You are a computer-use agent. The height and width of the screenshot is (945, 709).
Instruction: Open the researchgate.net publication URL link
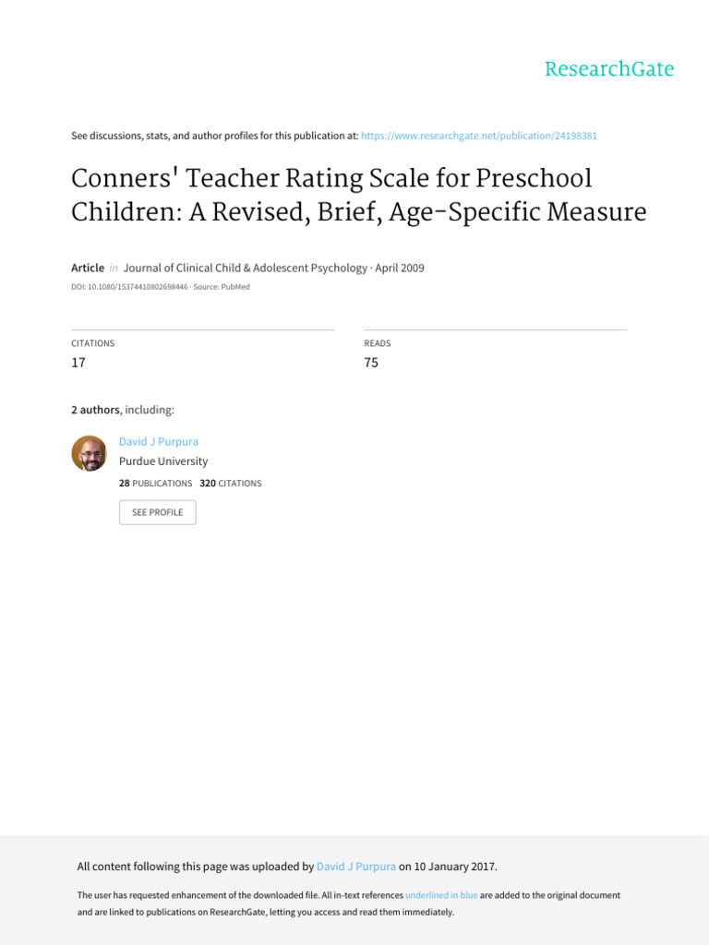click(x=479, y=136)
